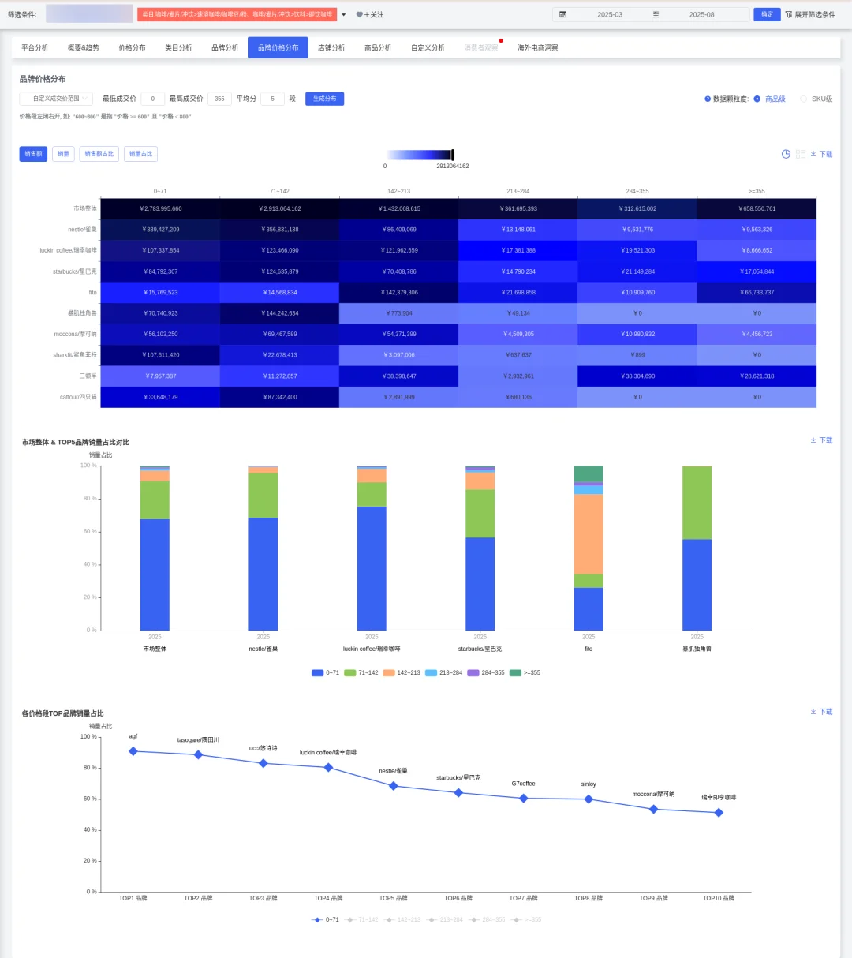Click the agf diamond point on line chart
Screen dimensions: 852x958
pos(133,751)
